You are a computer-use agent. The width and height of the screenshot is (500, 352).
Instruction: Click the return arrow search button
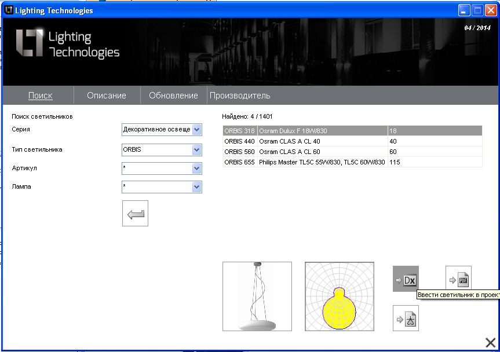[135, 213]
